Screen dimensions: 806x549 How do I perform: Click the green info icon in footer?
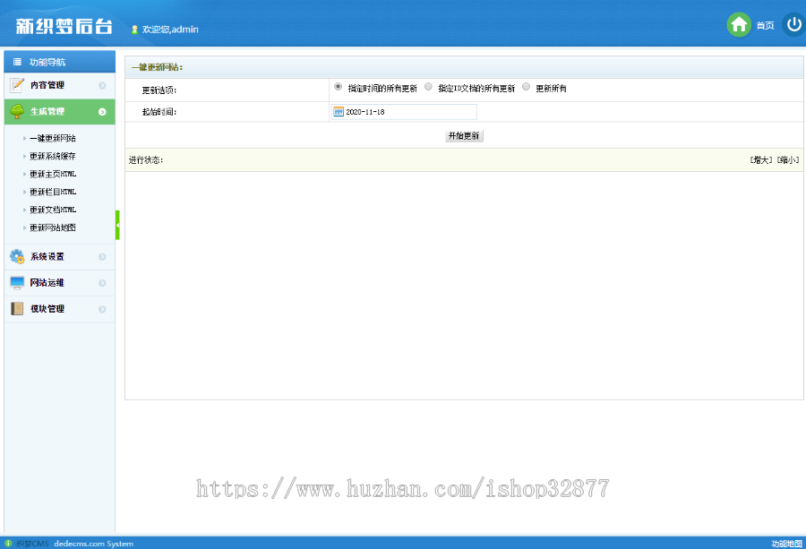8,543
